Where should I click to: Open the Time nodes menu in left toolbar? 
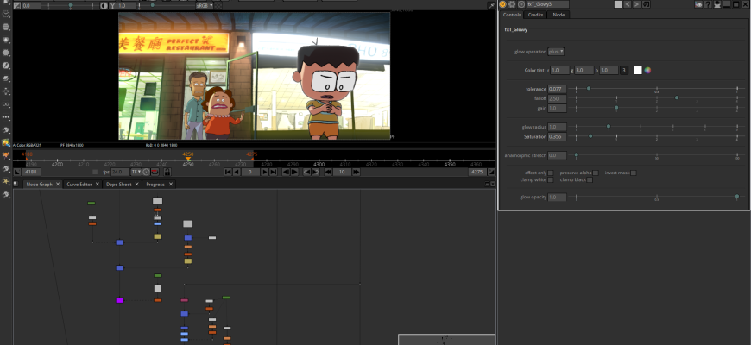click(7, 14)
